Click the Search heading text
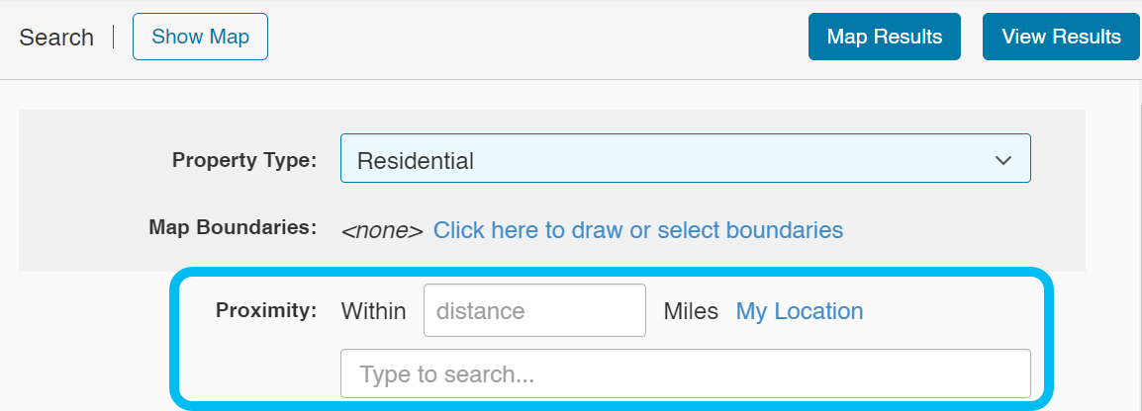Image resolution: width=1142 pixels, height=411 pixels. point(56,38)
